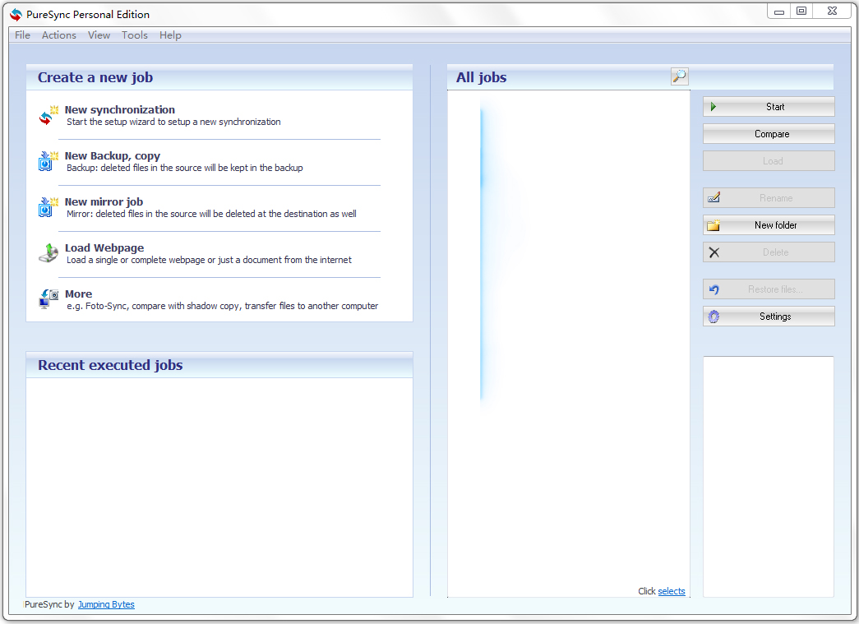The width and height of the screenshot is (859, 624).
Task: Open the View menu
Action: (x=99, y=35)
